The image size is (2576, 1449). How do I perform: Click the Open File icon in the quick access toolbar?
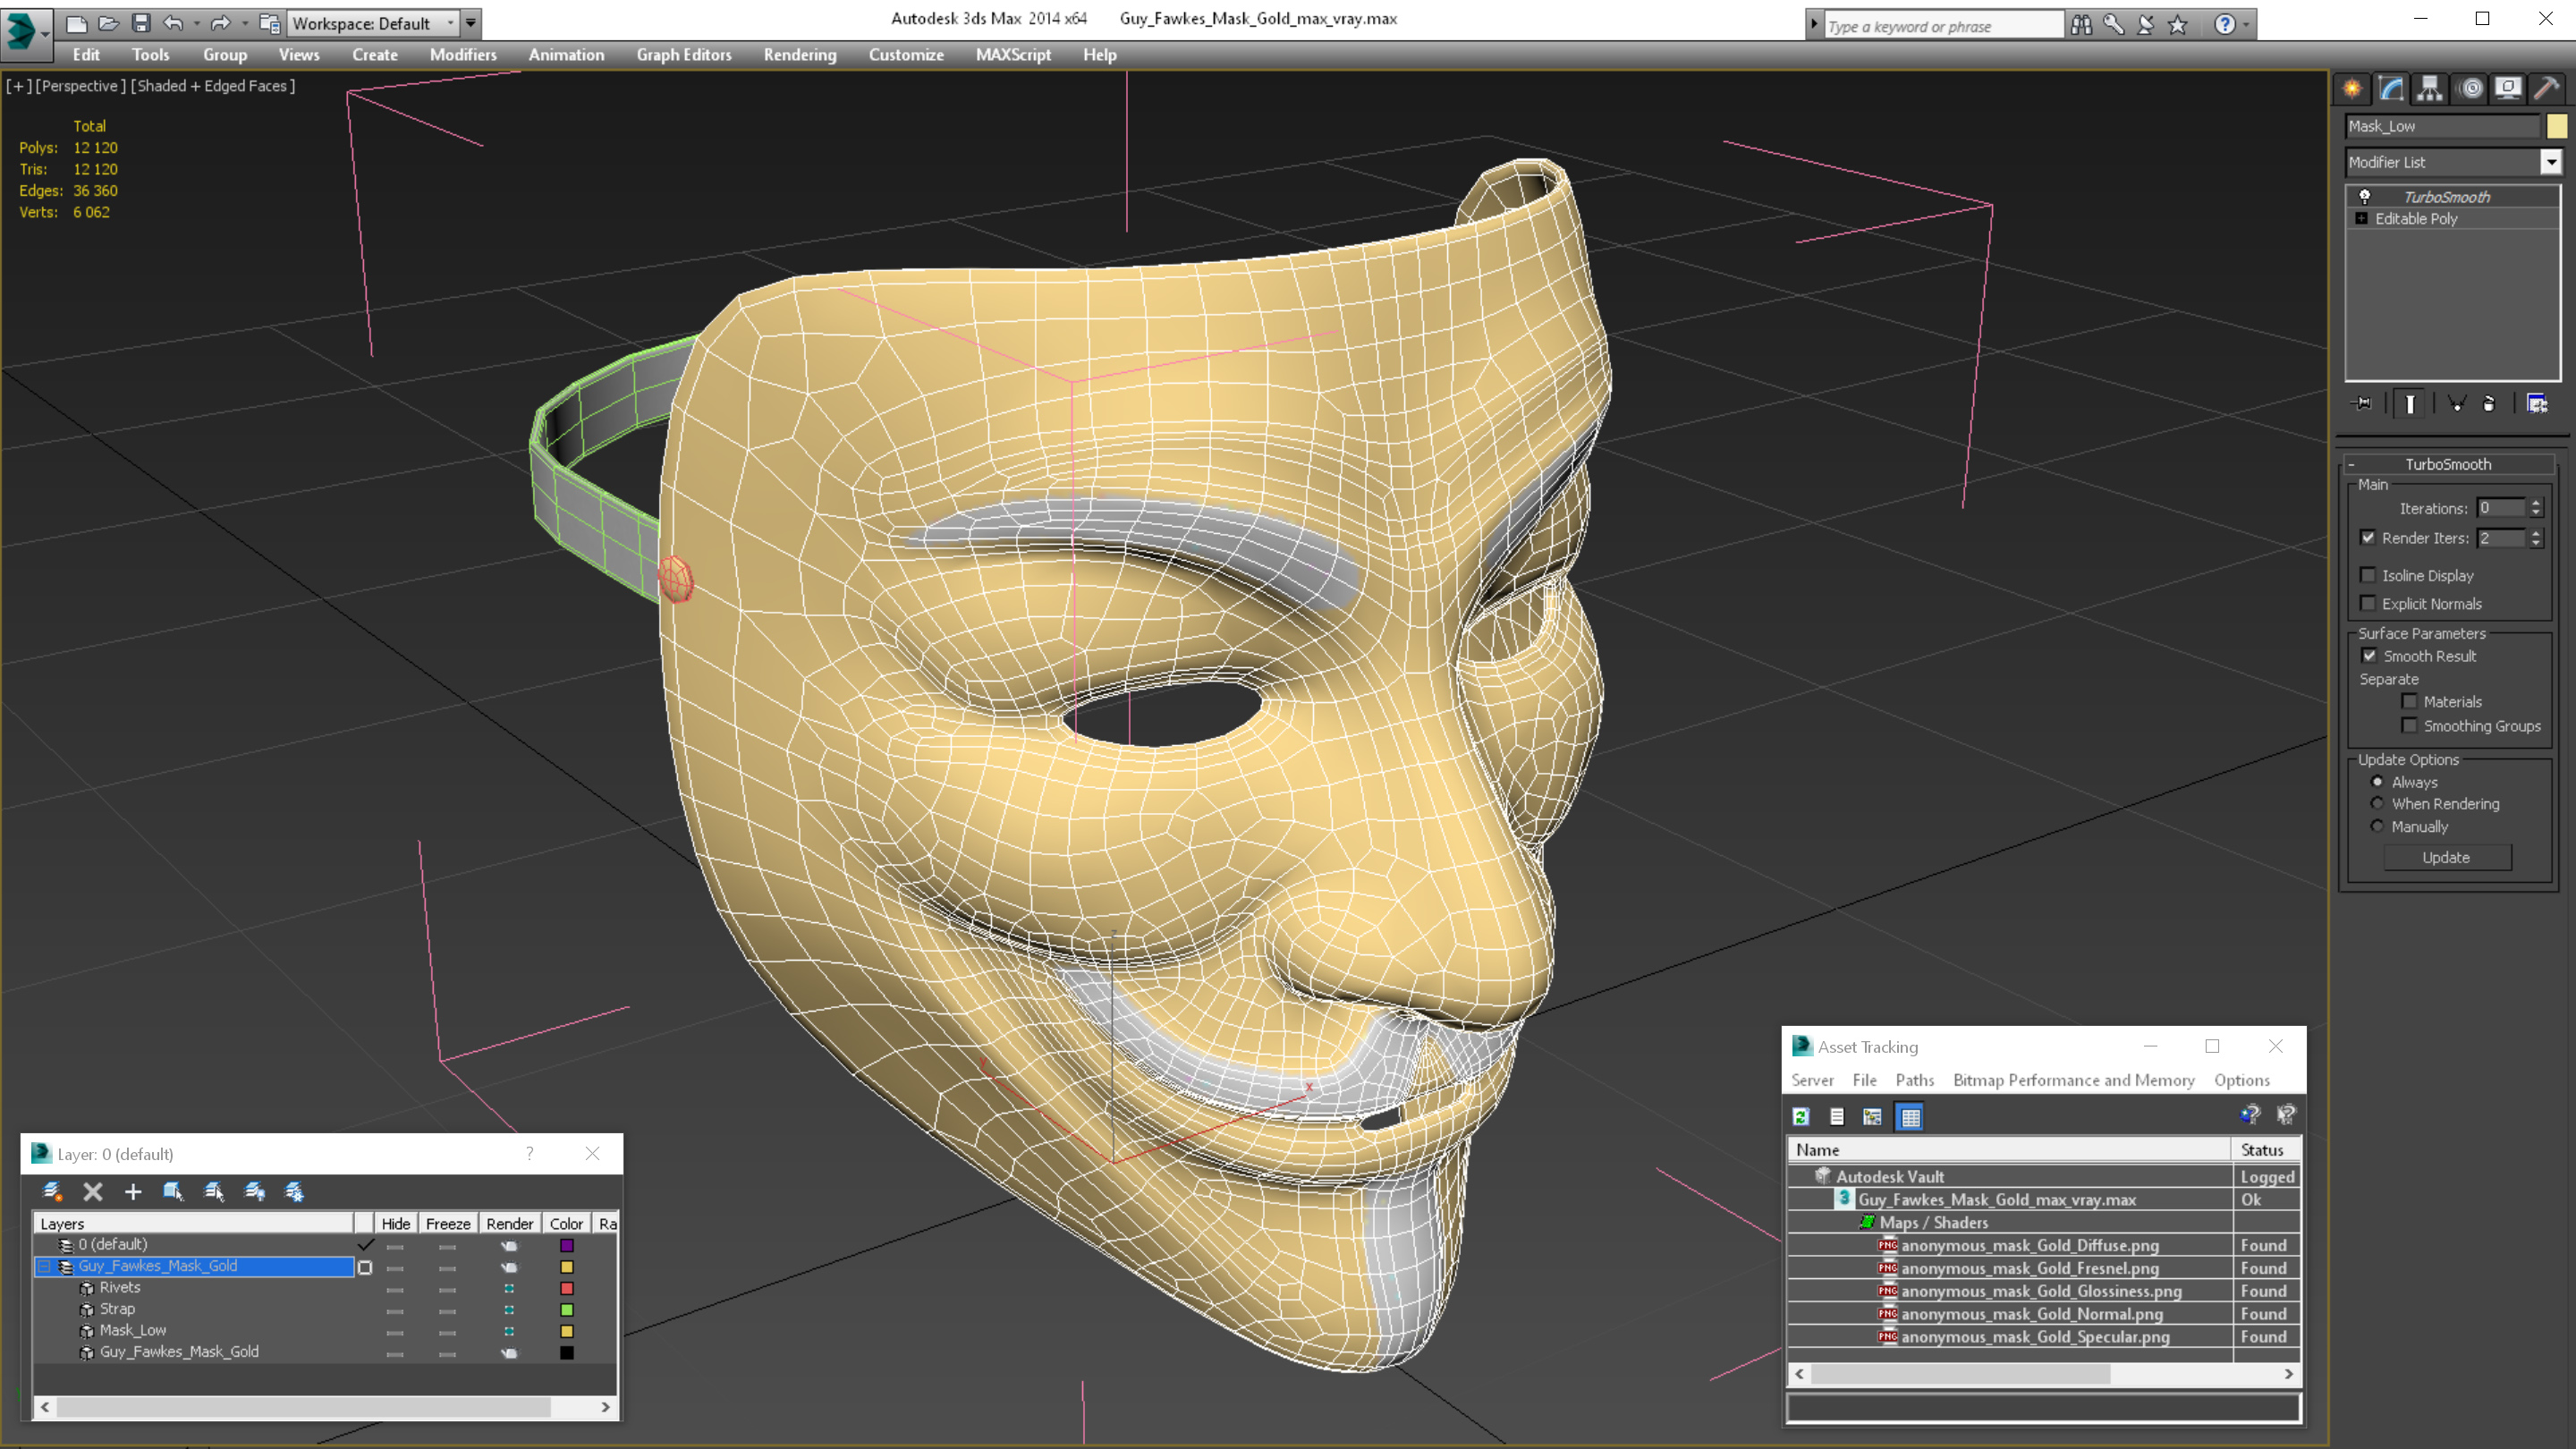pos(109,22)
